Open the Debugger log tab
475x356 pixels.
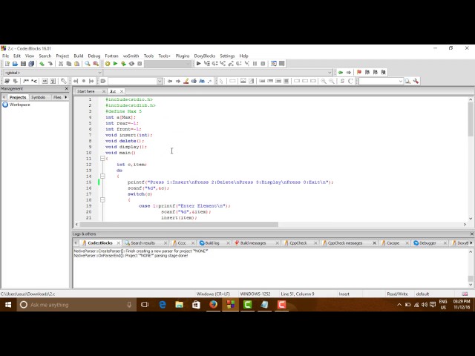coord(427,243)
